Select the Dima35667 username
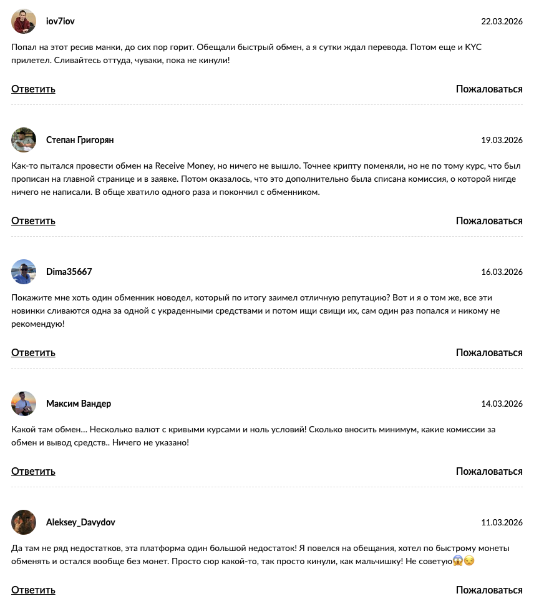The image size is (539, 601). coord(69,272)
